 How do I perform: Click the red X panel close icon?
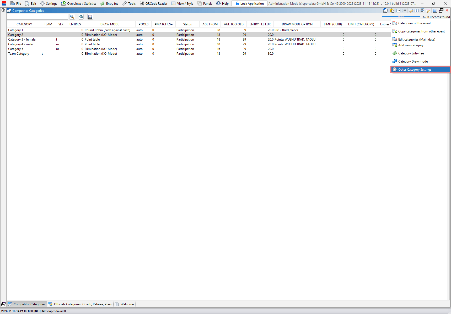[447, 11]
